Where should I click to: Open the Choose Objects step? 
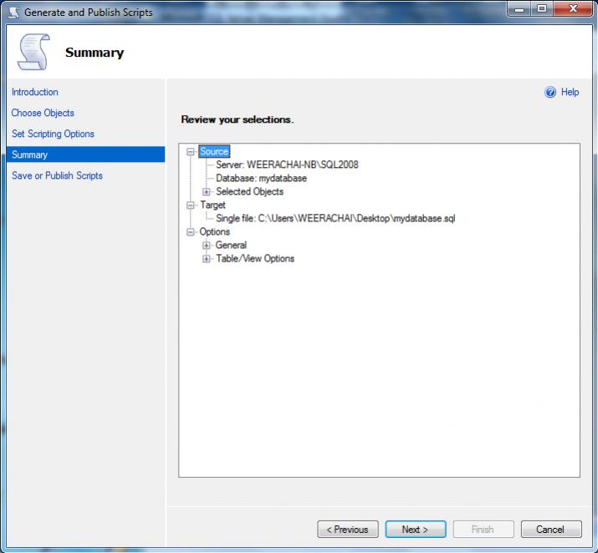coord(43,113)
